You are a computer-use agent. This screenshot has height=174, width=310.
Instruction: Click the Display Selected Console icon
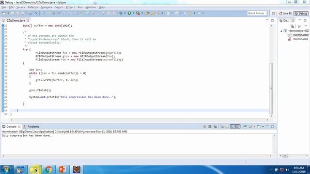[x=250, y=127]
